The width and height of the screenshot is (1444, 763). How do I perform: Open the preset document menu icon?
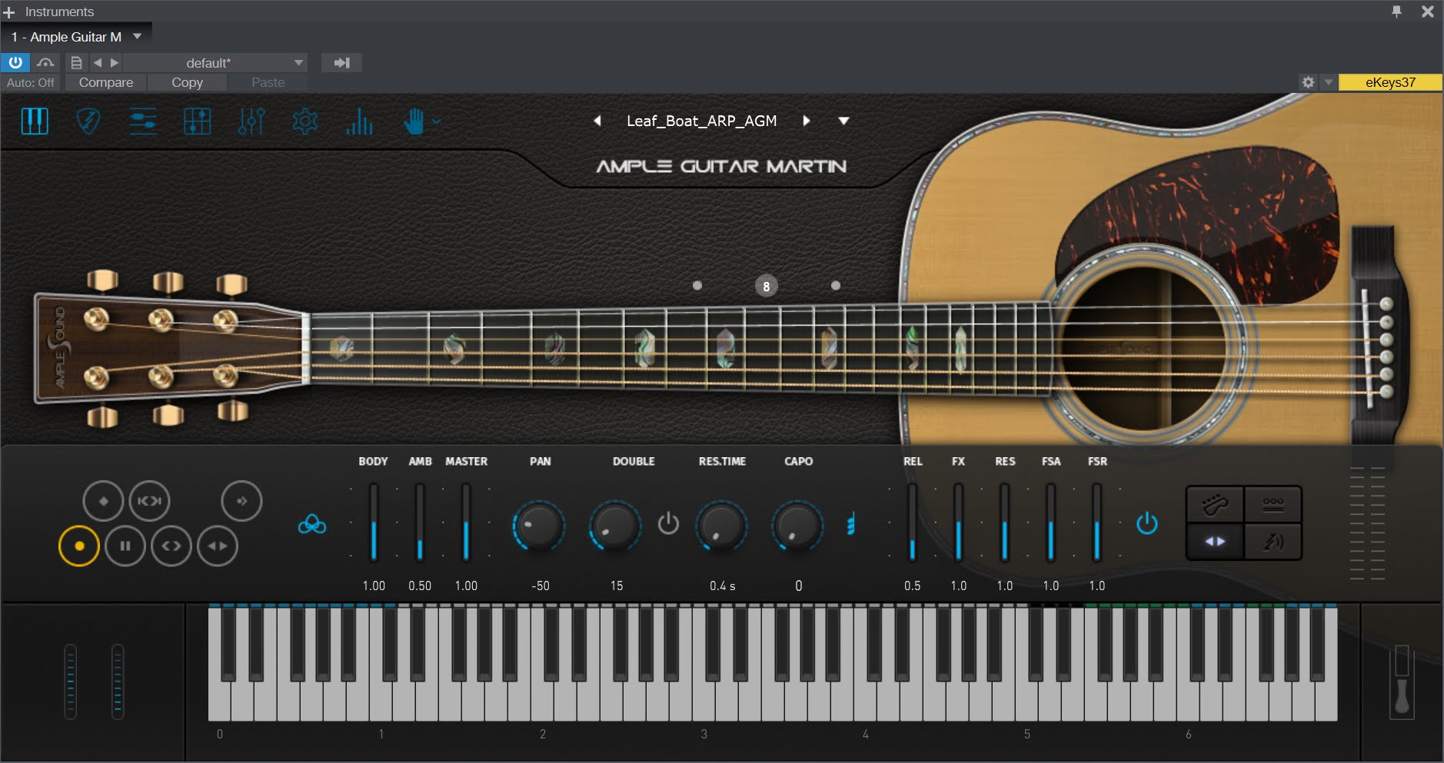76,62
